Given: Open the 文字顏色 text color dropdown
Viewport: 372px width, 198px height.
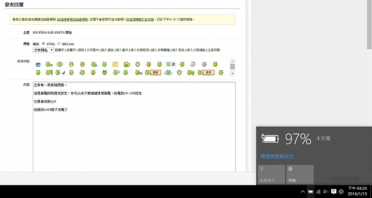Looking at the screenshot, I should point(43,50).
